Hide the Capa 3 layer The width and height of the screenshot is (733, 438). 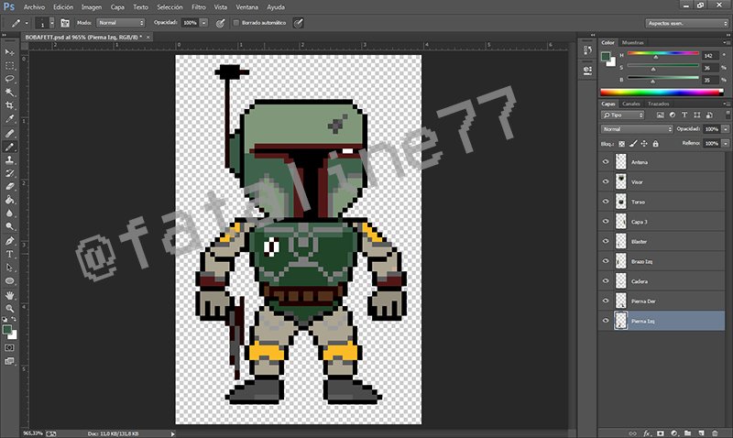[606, 221]
